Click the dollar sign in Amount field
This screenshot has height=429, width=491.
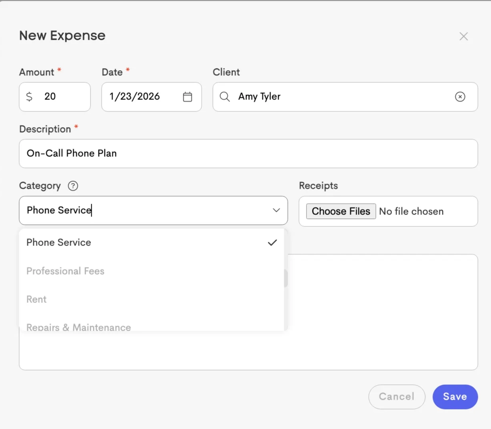29,97
